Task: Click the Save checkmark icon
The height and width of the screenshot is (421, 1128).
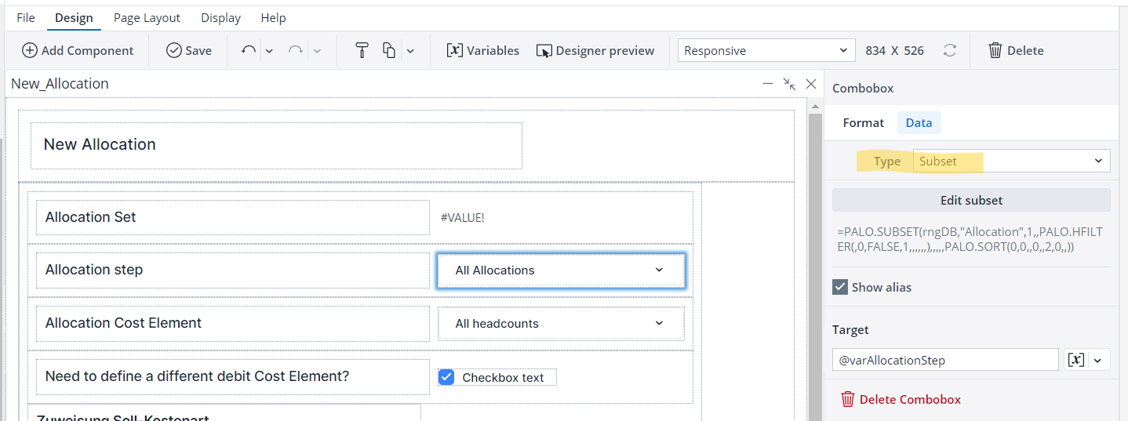Action: 174,50
